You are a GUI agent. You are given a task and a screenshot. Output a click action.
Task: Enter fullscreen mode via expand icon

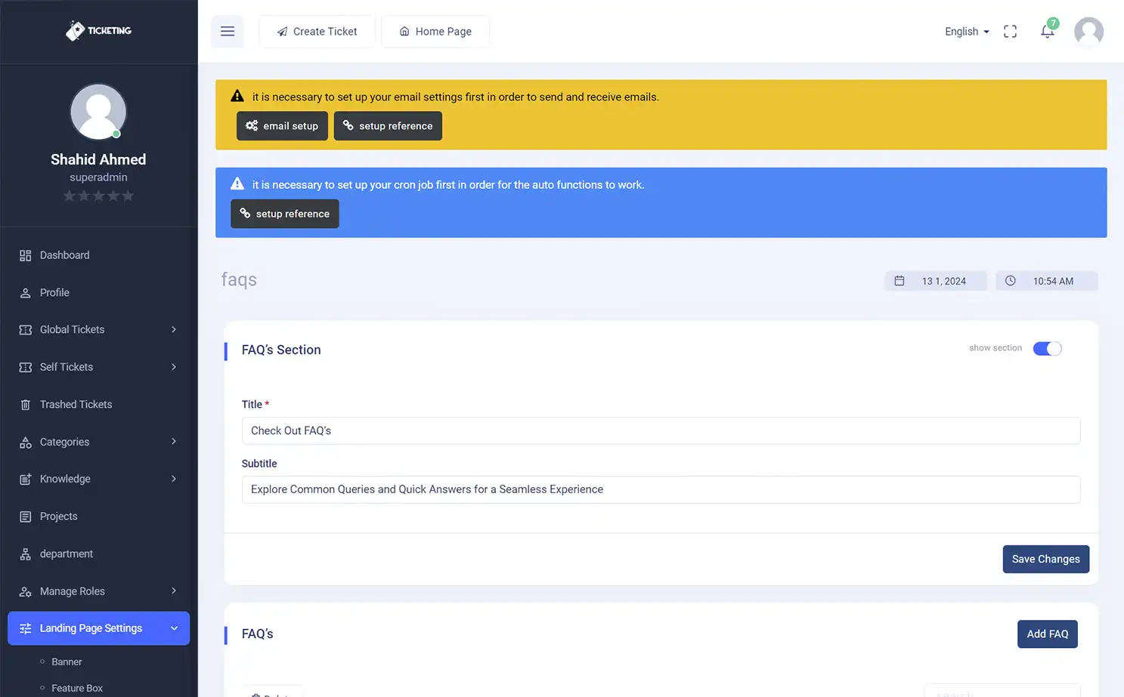point(1010,32)
